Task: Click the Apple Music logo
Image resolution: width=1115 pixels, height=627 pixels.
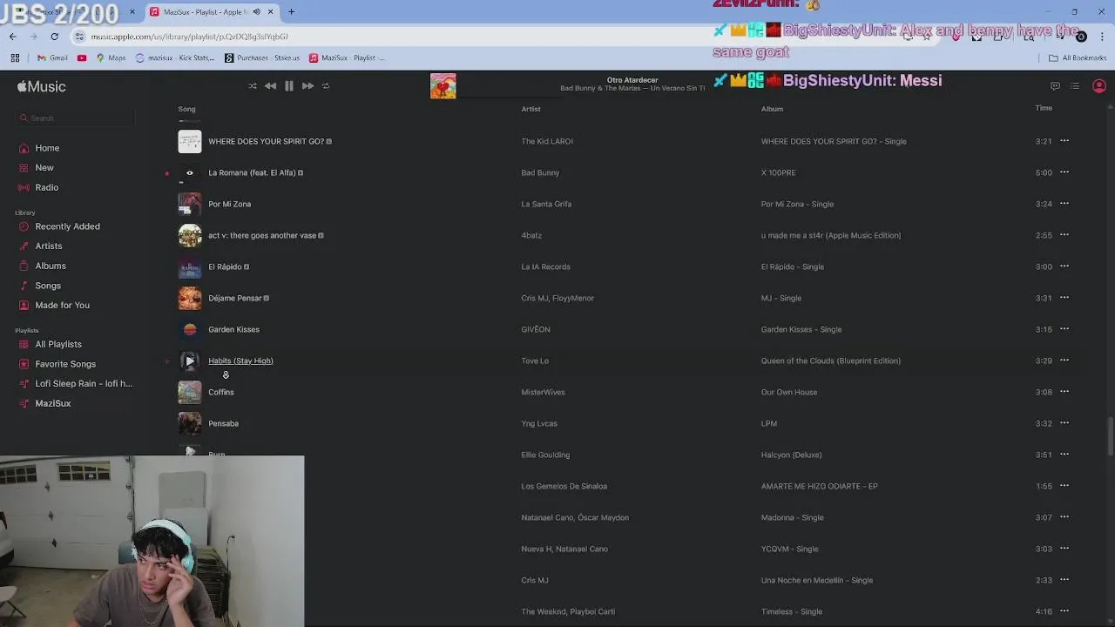Action: pos(41,86)
